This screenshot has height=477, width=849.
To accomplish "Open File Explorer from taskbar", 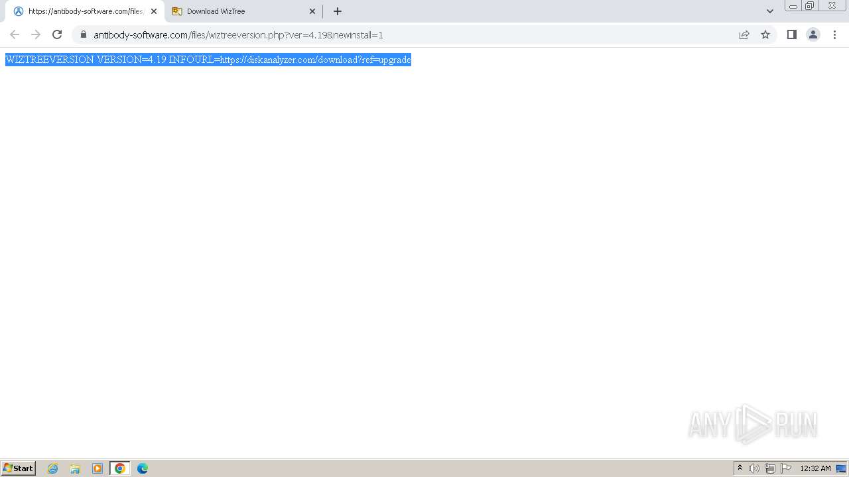I will click(75, 468).
